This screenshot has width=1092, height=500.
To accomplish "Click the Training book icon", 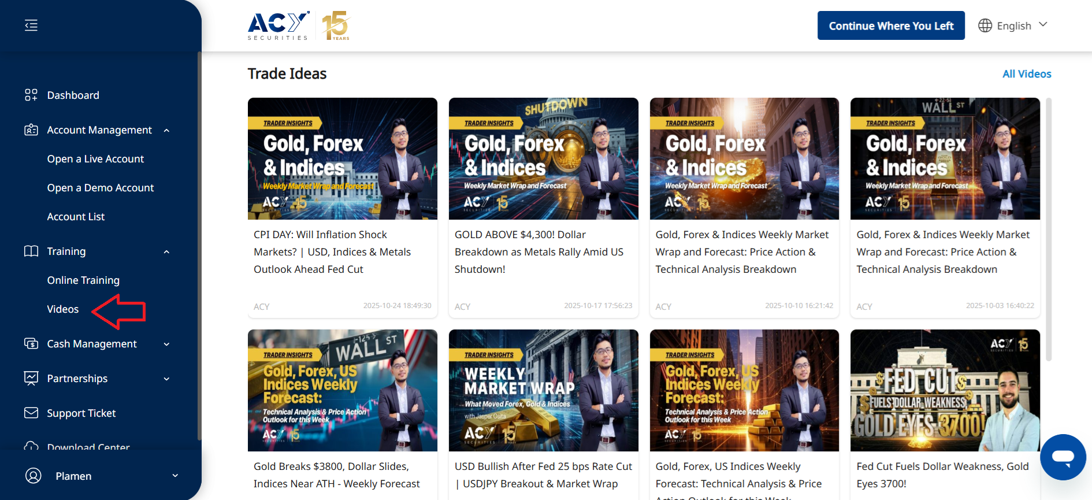I will tap(31, 251).
